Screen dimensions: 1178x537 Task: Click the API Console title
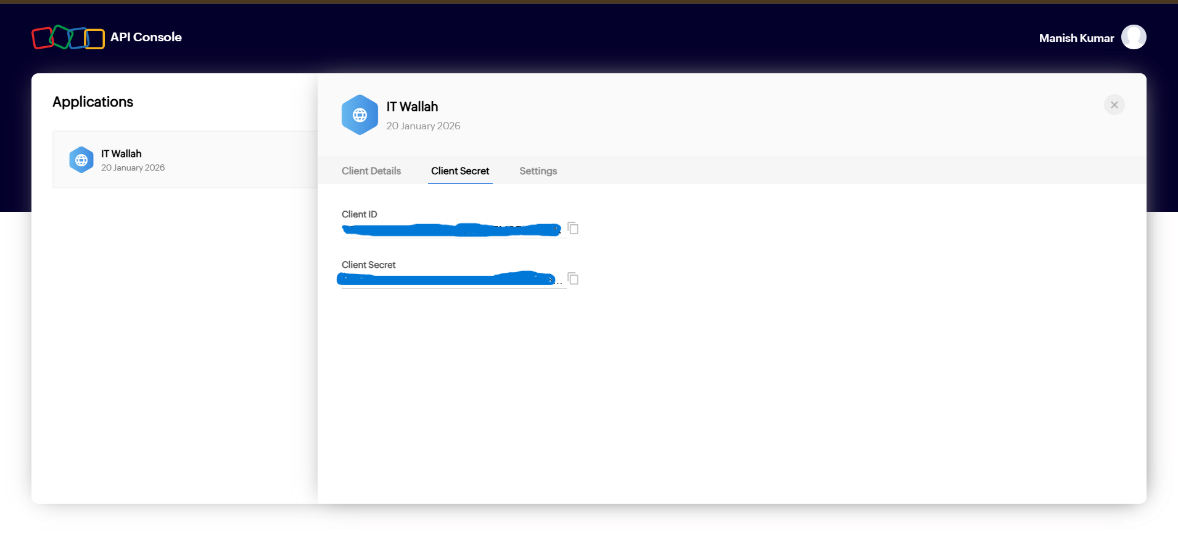click(x=146, y=37)
